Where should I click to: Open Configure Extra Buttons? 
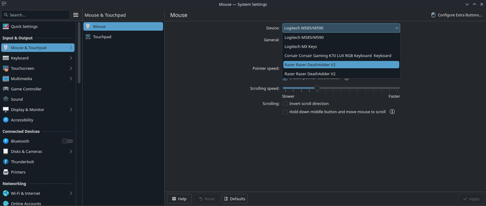pos(456,15)
